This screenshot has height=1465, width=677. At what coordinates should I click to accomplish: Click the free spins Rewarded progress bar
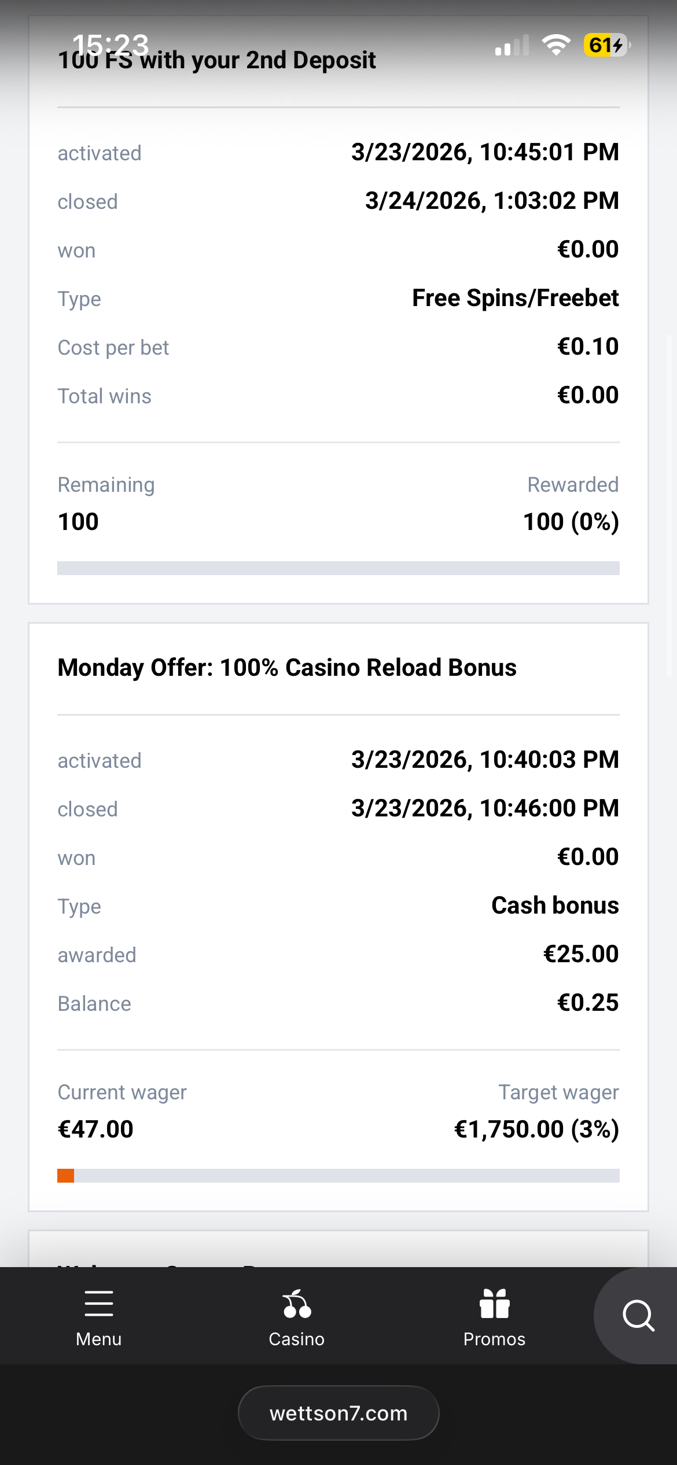pyautogui.click(x=339, y=568)
